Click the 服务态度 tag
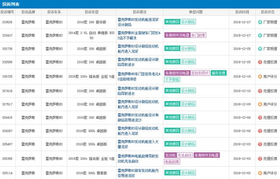The height and width of the screenshot is (179, 280). [x=219, y=73]
